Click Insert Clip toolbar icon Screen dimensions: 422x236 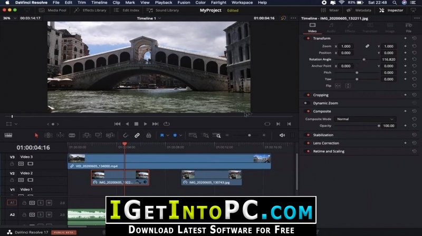pyautogui.click(x=87, y=136)
